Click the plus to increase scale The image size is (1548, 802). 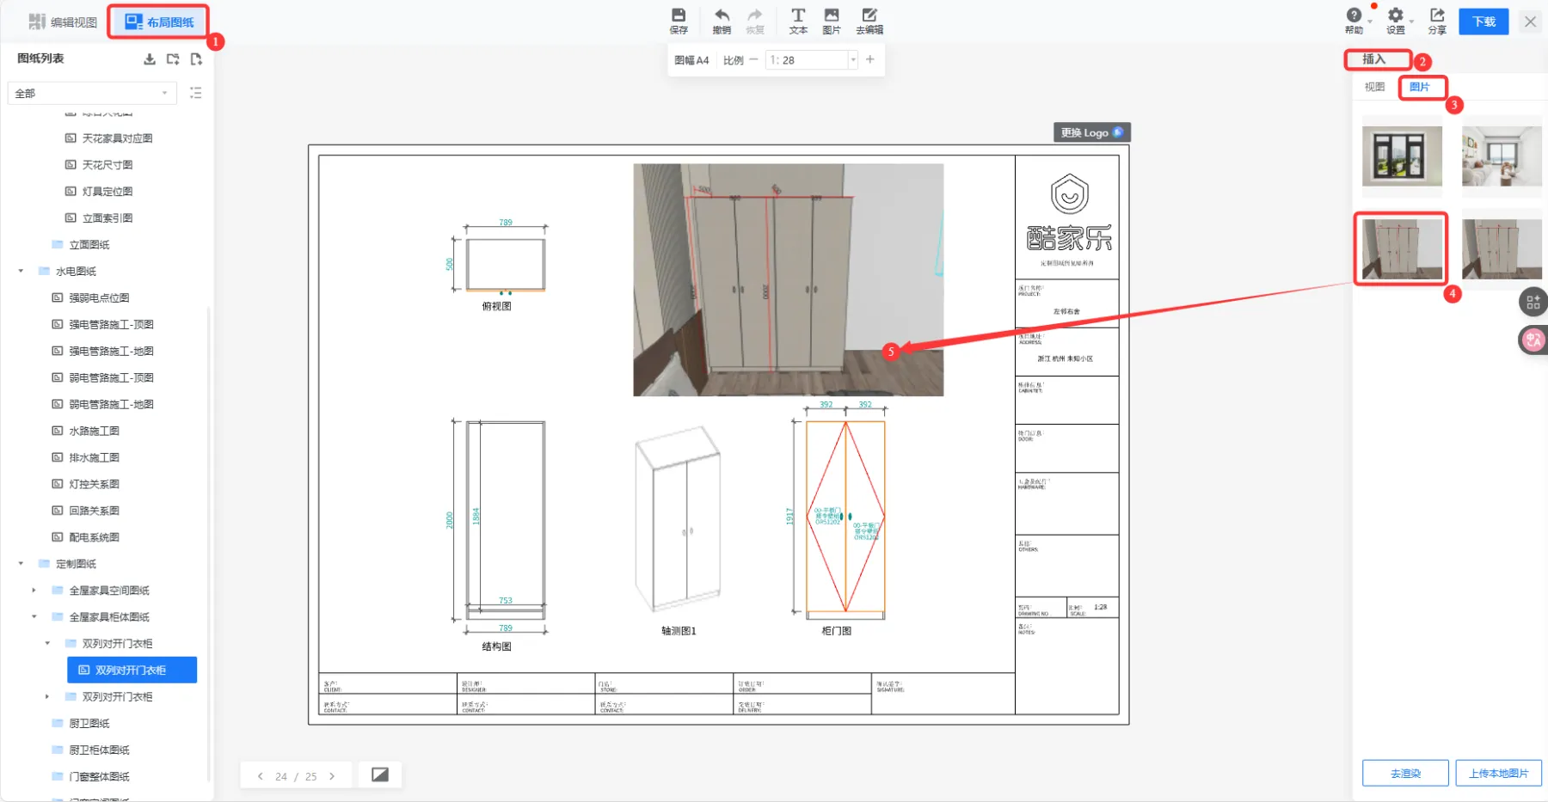[869, 59]
